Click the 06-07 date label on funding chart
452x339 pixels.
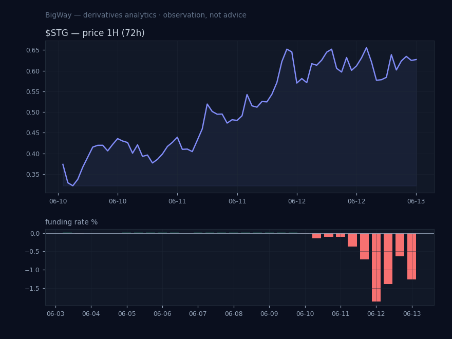click(x=198, y=314)
